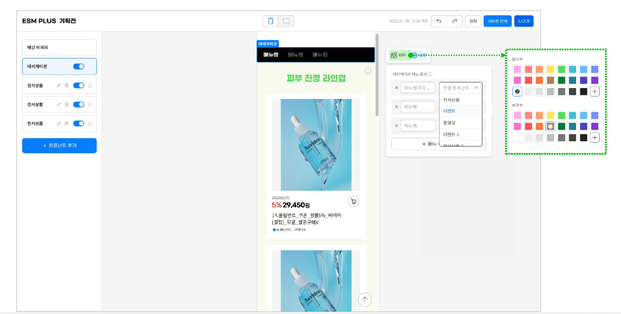
Task: Toggle the second 전시상품 switch
Action: pyautogui.click(x=78, y=104)
